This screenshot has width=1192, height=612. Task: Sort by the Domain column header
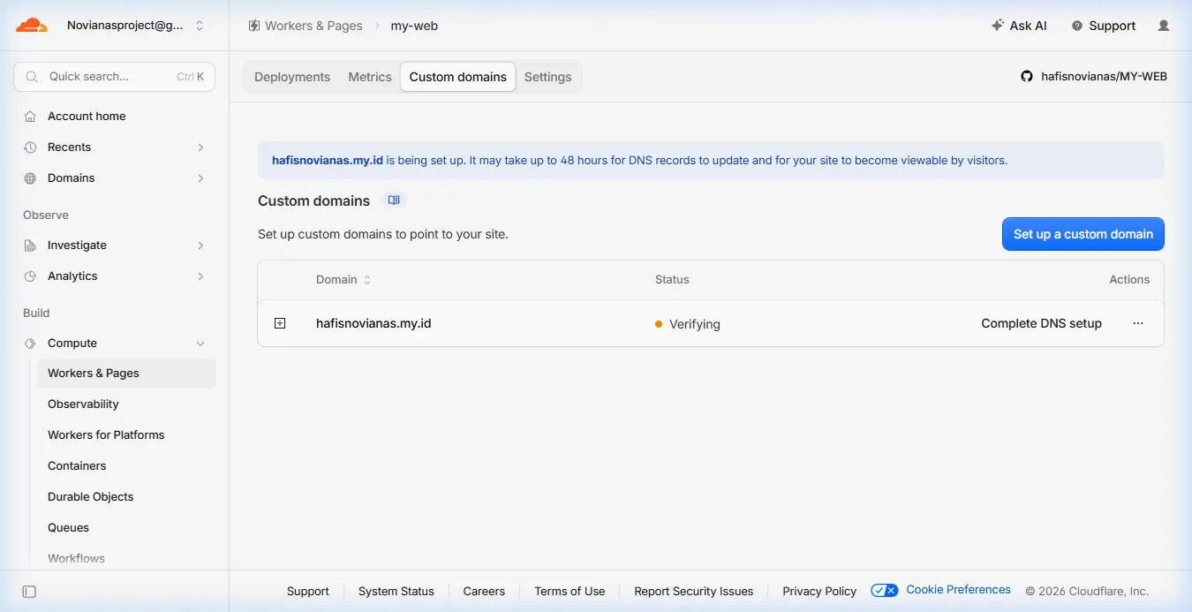pyautogui.click(x=343, y=279)
